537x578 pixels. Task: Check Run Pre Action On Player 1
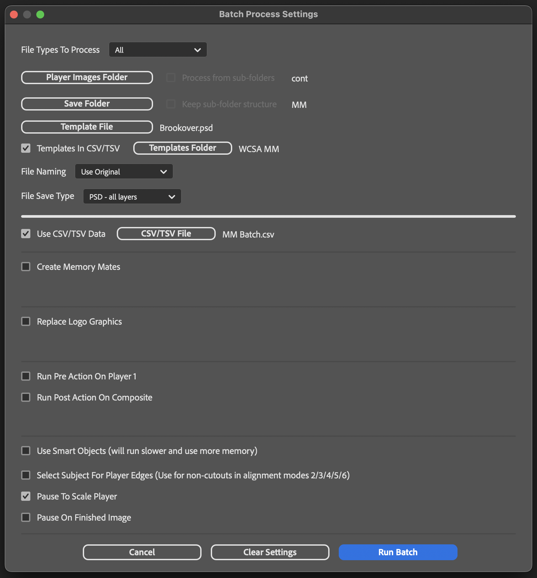26,376
